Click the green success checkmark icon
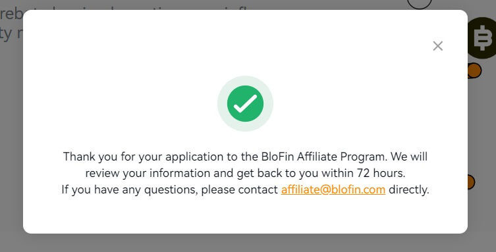The width and height of the screenshot is (496, 252). click(245, 103)
